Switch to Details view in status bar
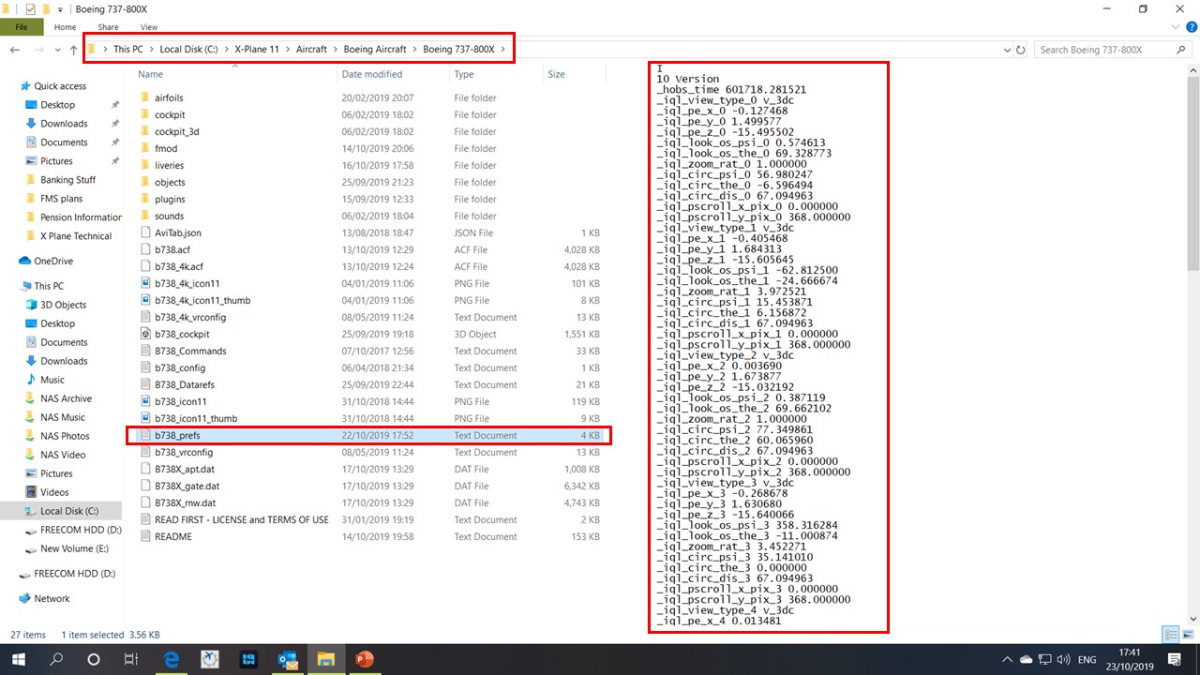 point(1171,635)
